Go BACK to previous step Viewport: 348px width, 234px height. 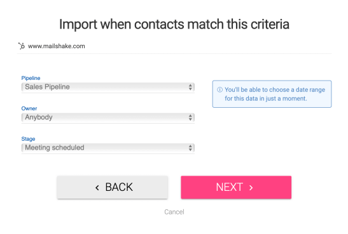tap(113, 187)
